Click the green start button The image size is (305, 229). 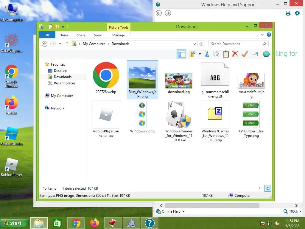click(14, 223)
